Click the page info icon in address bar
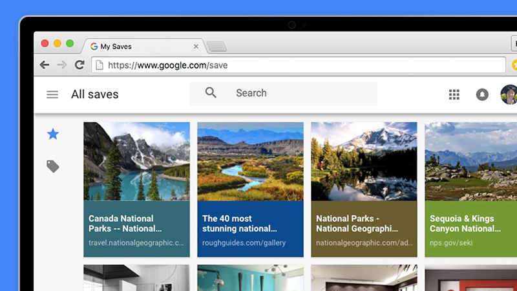Screen dimensions: 517x291 100,65
